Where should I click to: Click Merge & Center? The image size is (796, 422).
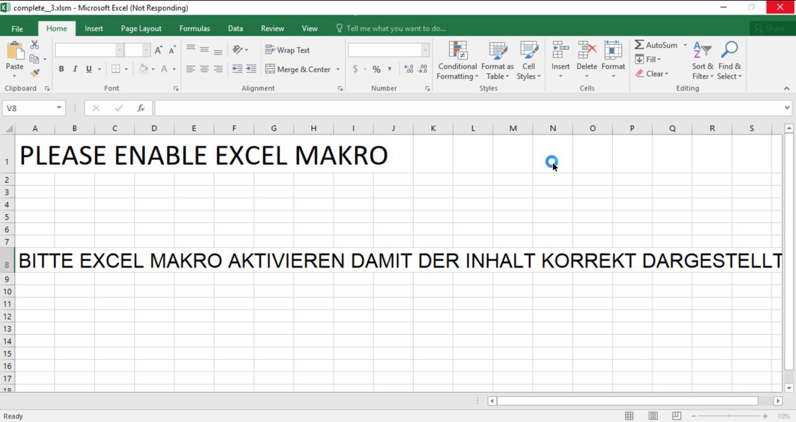[x=298, y=69]
